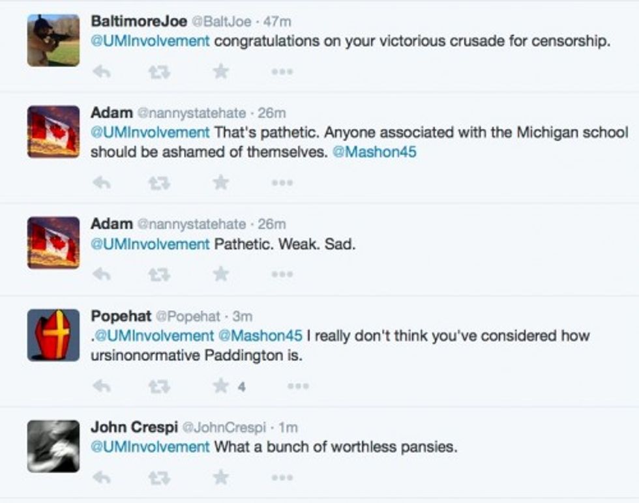Screen dimensions: 639x503
Task: Click Popehat's red hat avatar
Action: click(53, 335)
